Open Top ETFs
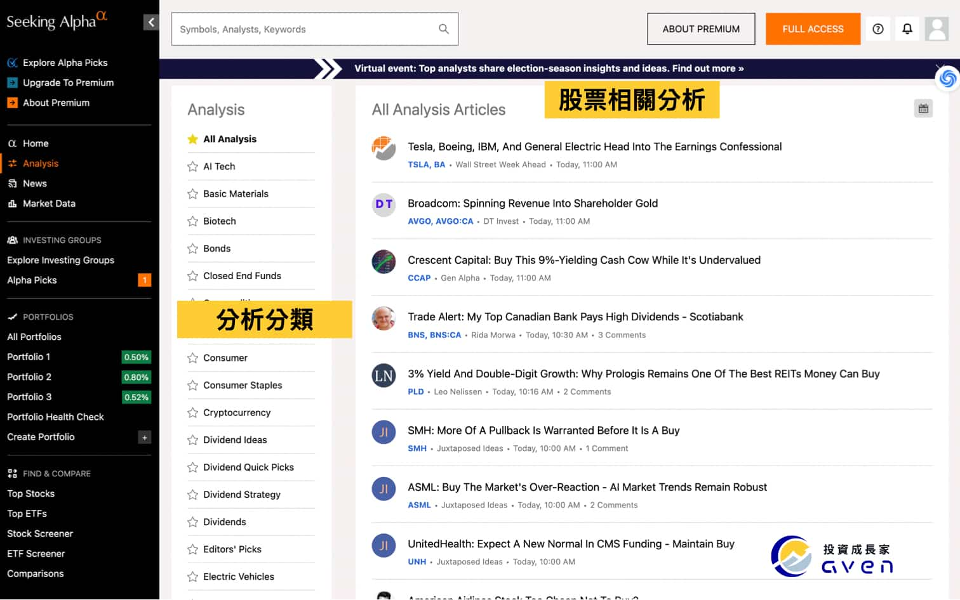 pyautogui.click(x=27, y=513)
